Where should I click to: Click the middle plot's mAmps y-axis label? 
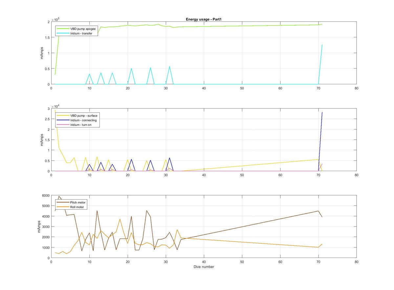tap(42, 140)
